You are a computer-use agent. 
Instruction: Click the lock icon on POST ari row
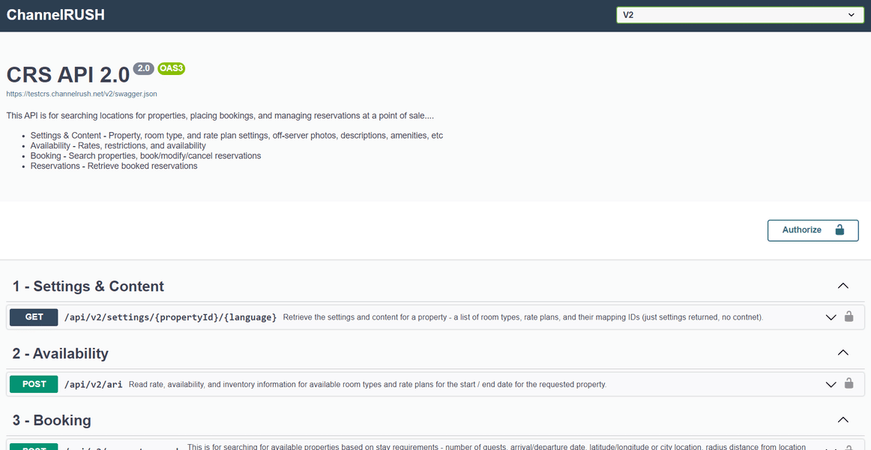849,383
